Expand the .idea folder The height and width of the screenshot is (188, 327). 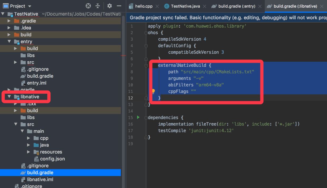[9, 28]
